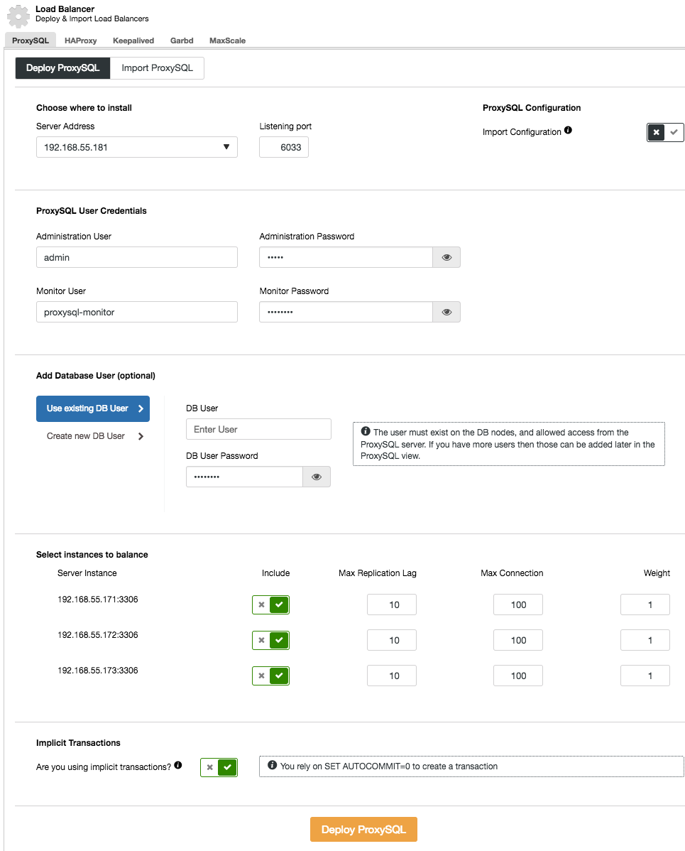Click the Include column header

coord(275,573)
